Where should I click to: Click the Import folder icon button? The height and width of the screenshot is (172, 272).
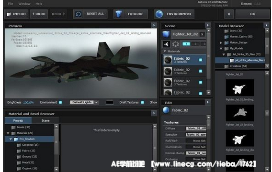[16, 14]
